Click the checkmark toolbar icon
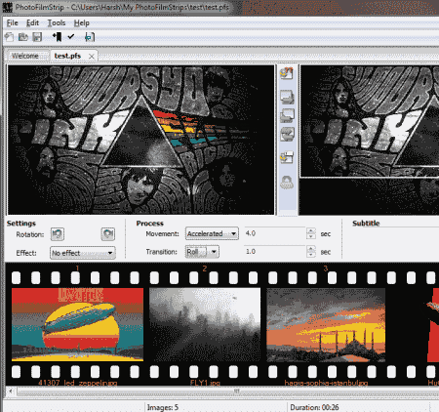The height and width of the screenshot is (412, 439). (71, 37)
